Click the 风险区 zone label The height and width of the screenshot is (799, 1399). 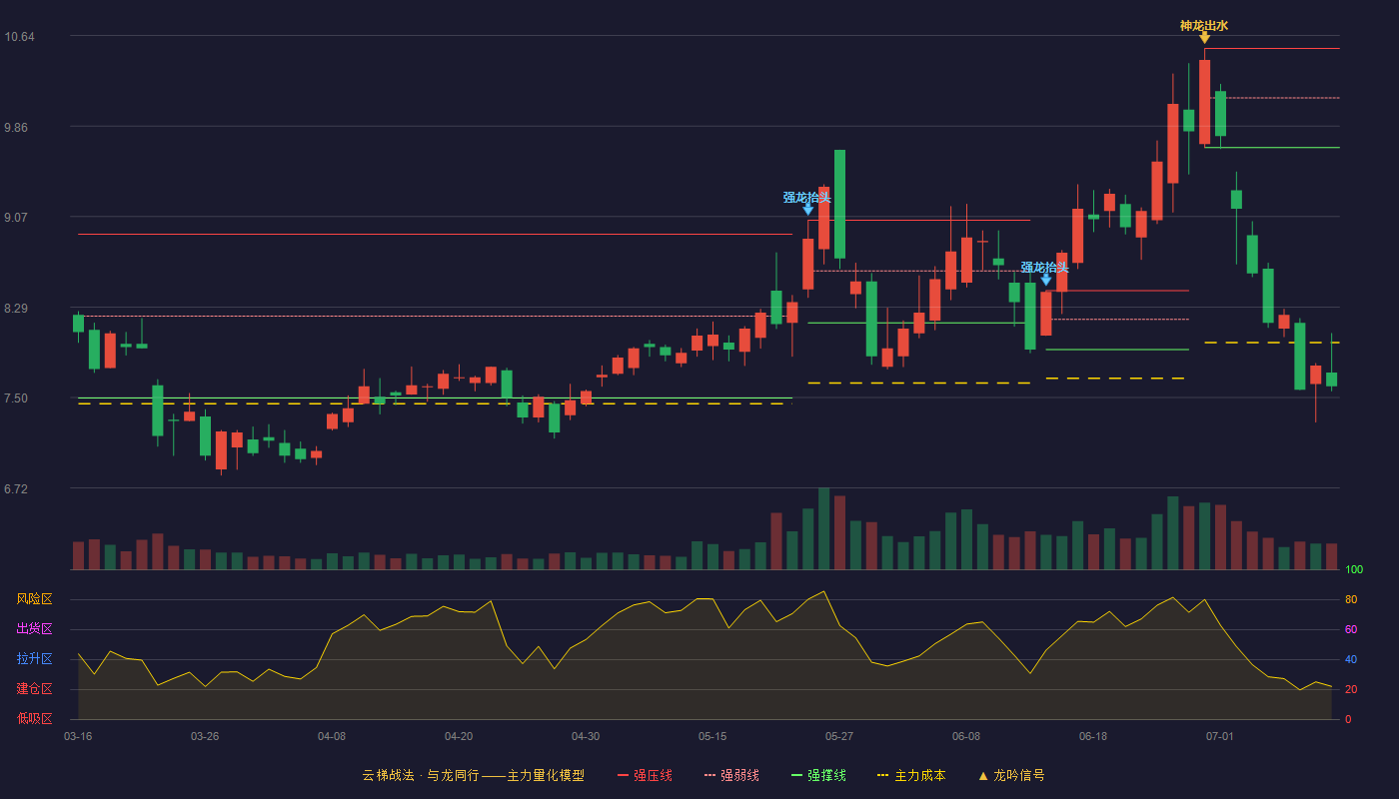point(34,599)
